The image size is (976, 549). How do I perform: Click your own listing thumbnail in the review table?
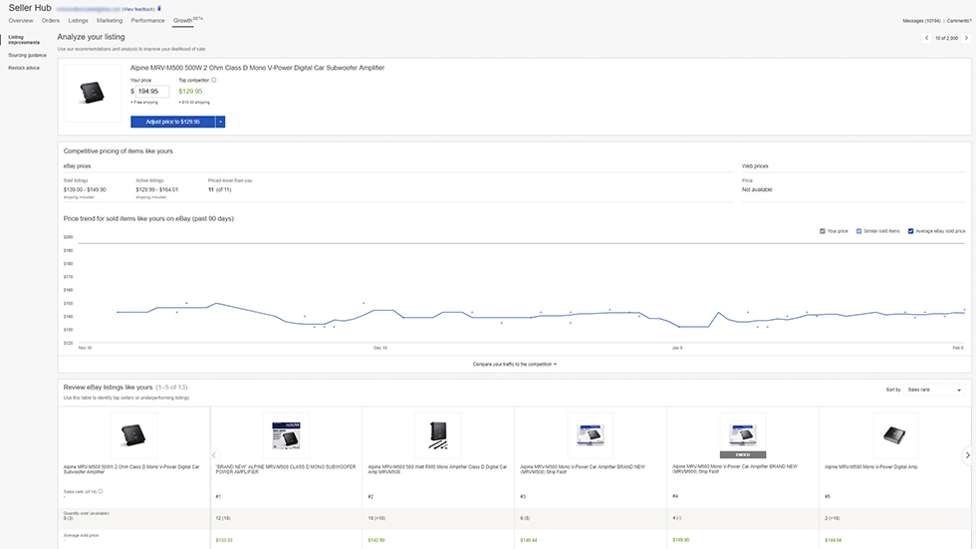133,435
